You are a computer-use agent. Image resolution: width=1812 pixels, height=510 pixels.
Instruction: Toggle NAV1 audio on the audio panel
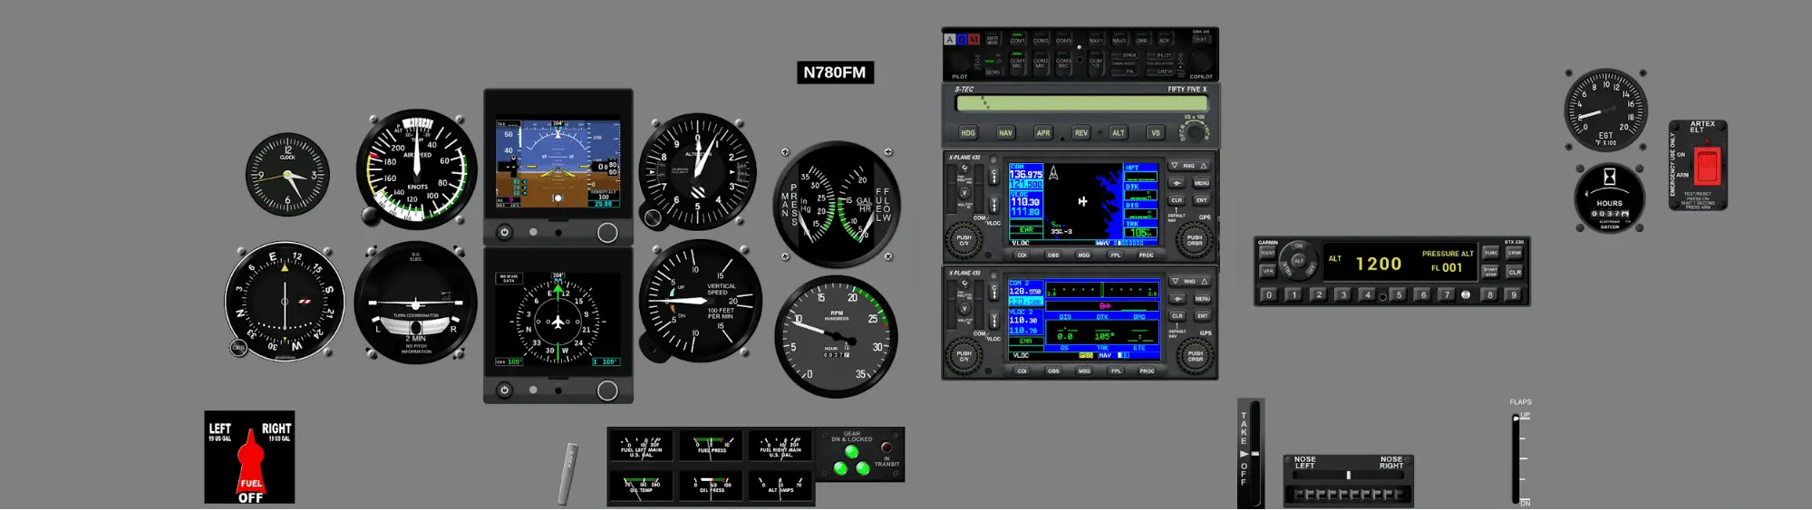pyautogui.click(x=1096, y=39)
